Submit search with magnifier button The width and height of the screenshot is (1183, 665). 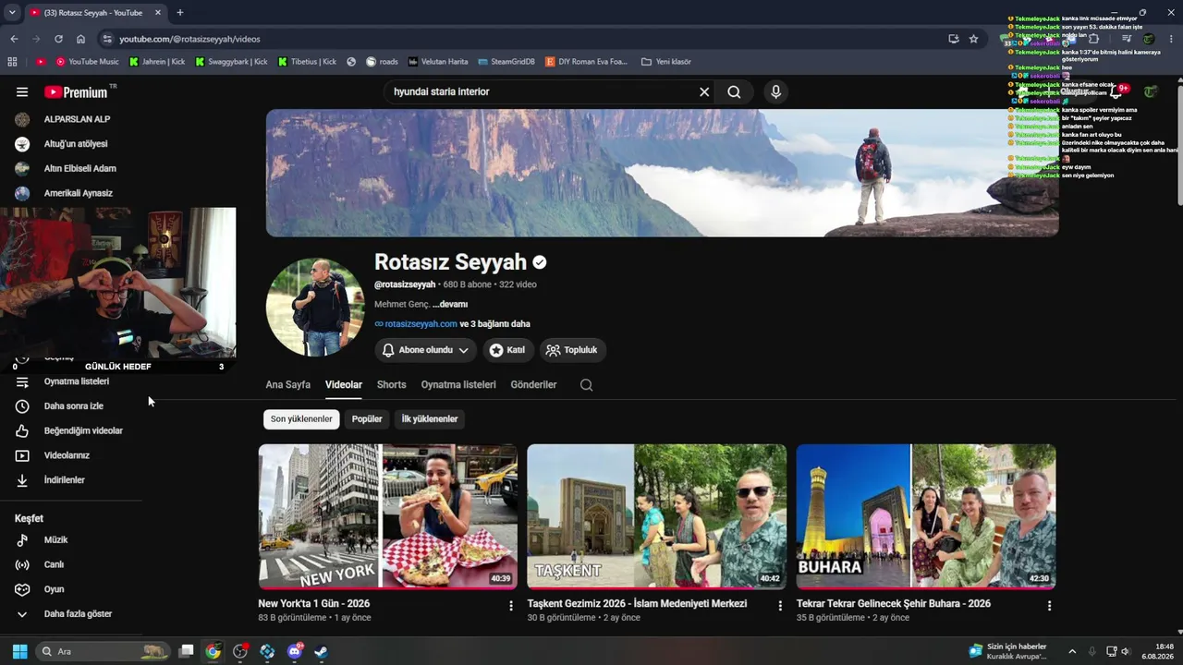click(734, 92)
